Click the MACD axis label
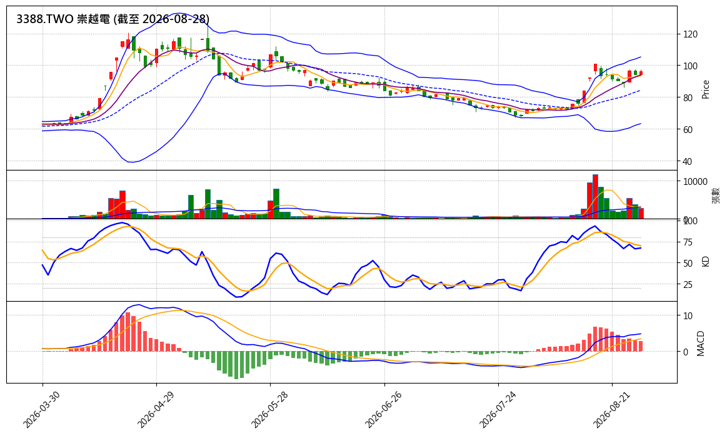The image size is (727, 436). pos(701,344)
